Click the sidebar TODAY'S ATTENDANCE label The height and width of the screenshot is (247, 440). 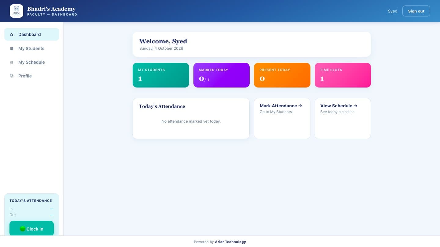[31, 201]
